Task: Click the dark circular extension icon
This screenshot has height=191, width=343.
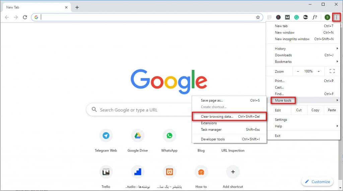Action: [278, 17]
